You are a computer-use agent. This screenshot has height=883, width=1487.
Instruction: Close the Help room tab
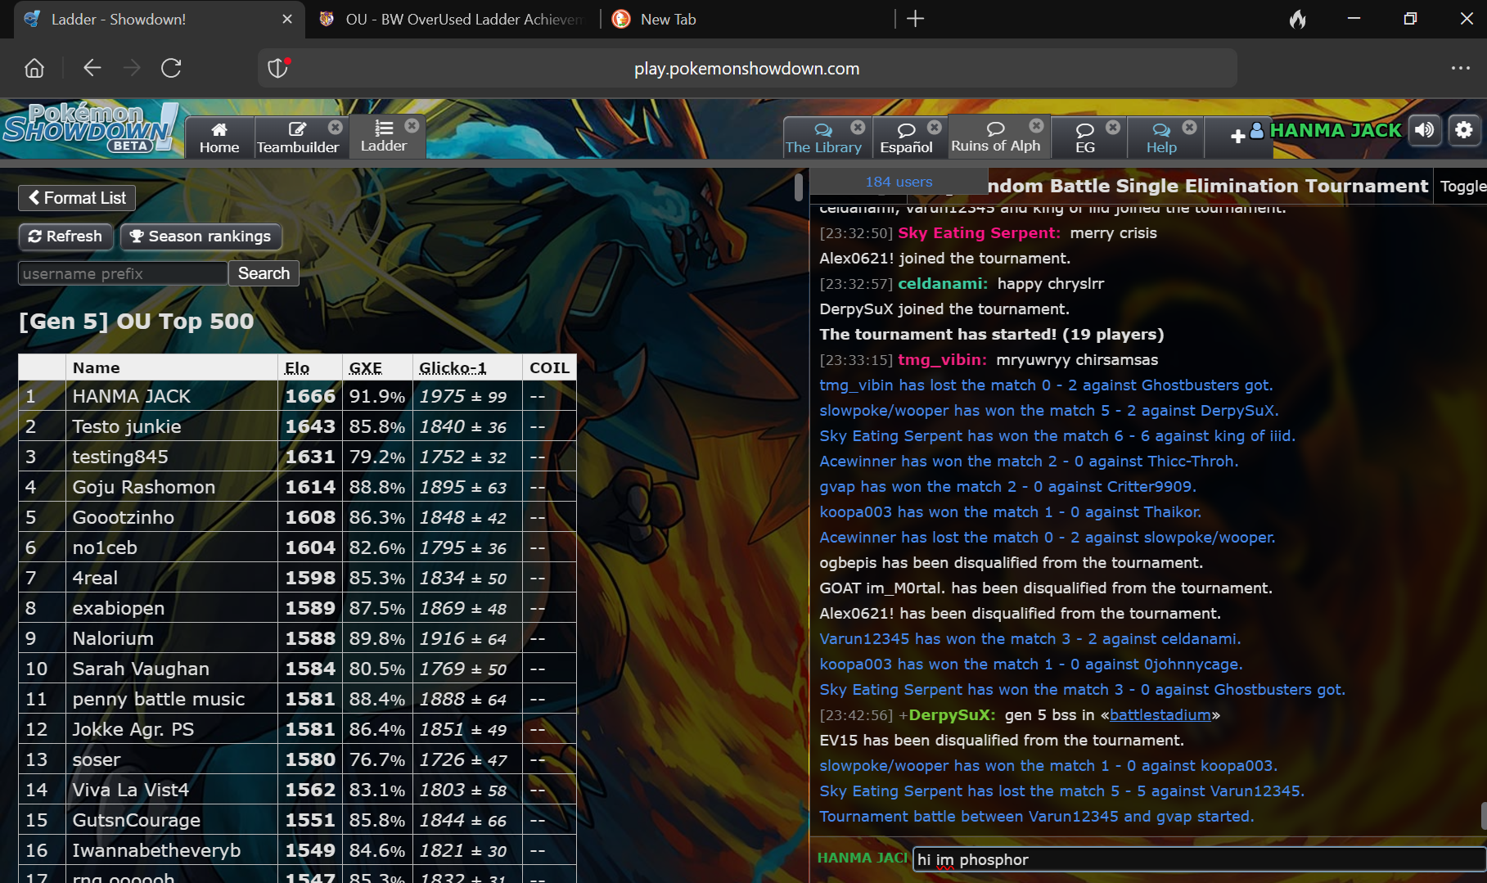click(1190, 127)
